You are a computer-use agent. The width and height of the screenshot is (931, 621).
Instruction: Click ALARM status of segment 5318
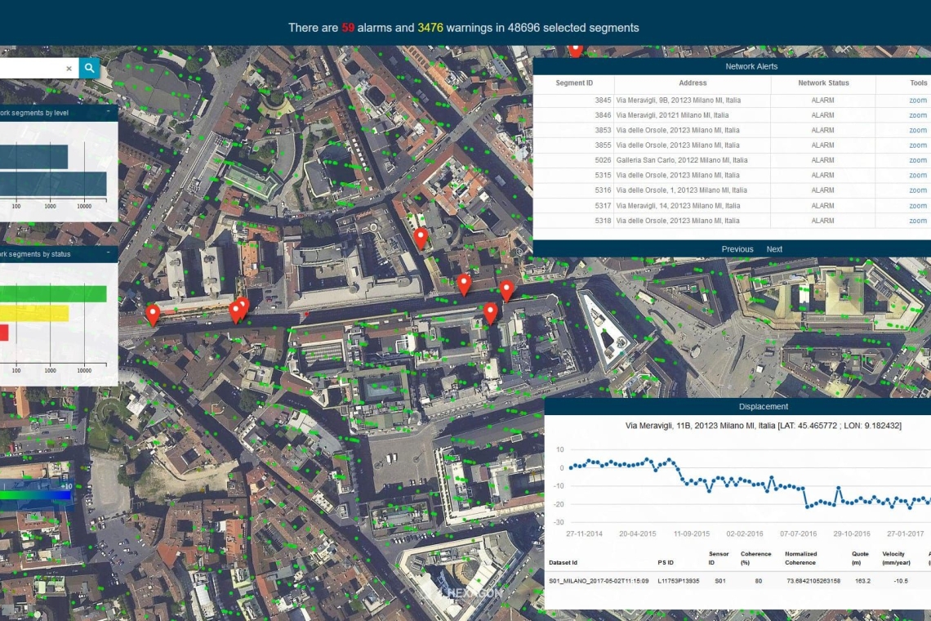[823, 221]
